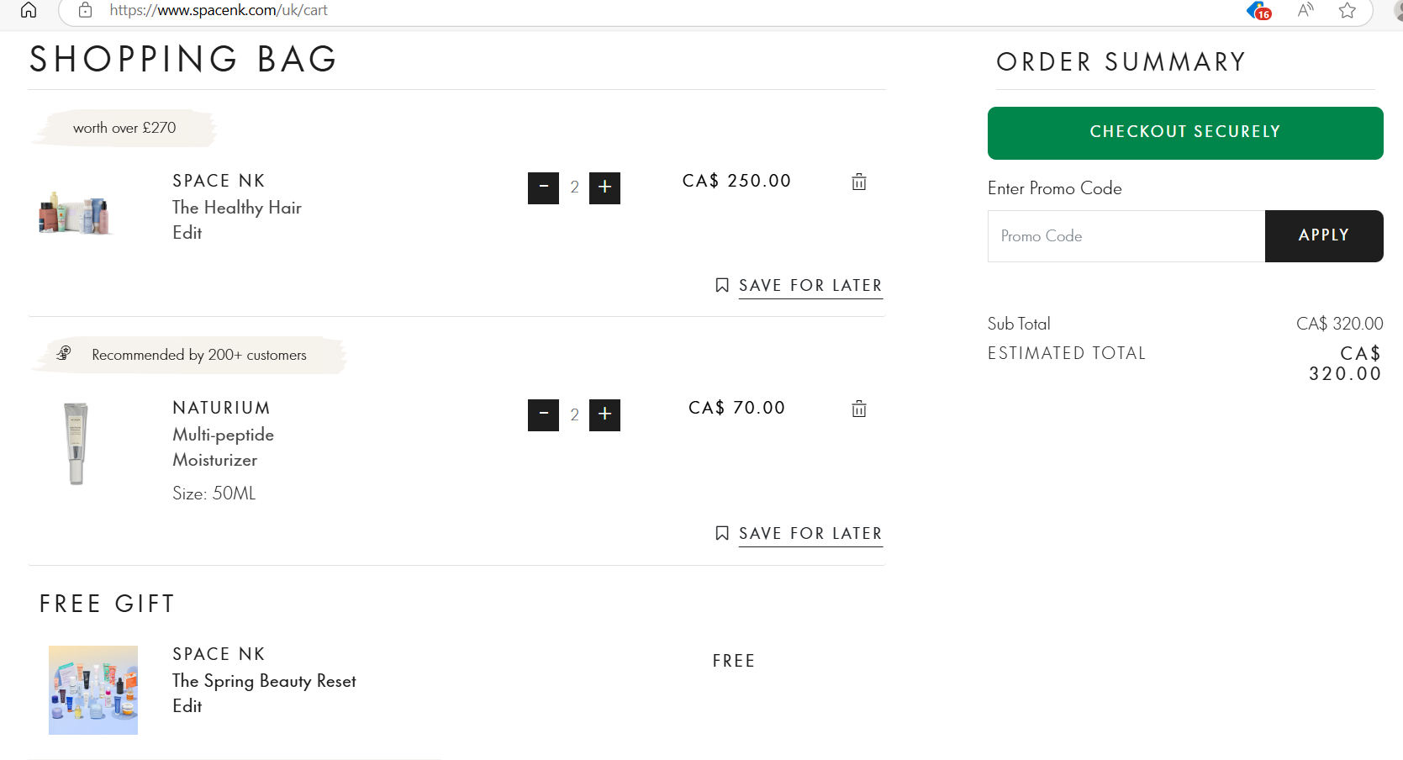Image resolution: width=1403 pixels, height=760 pixels.
Task: Click Checkout Securely button
Action: pos(1184,133)
